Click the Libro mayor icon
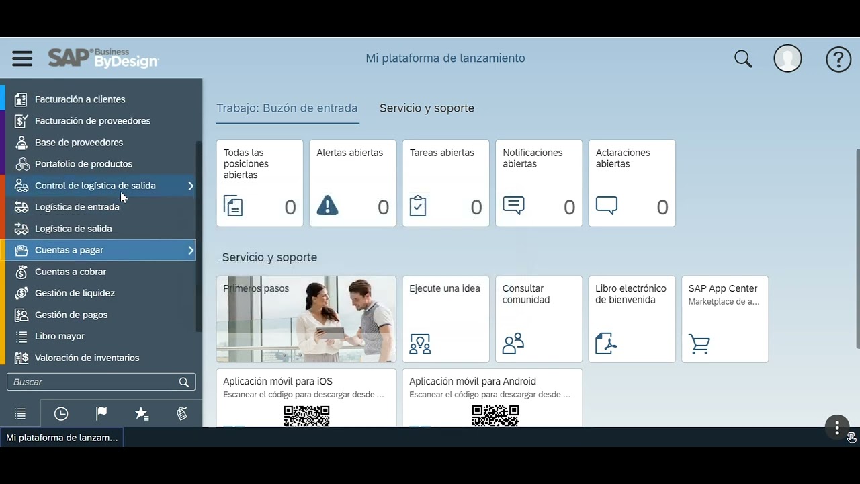Viewport: 860px width, 484px height. (21, 336)
